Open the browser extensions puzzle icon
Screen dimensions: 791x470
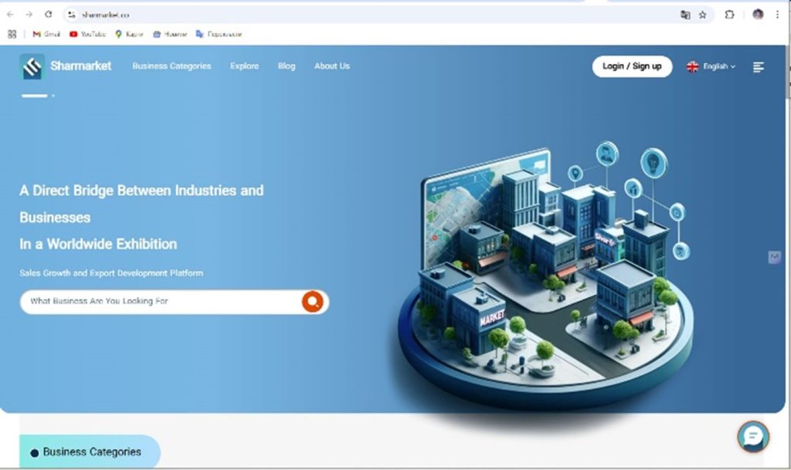tap(729, 15)
